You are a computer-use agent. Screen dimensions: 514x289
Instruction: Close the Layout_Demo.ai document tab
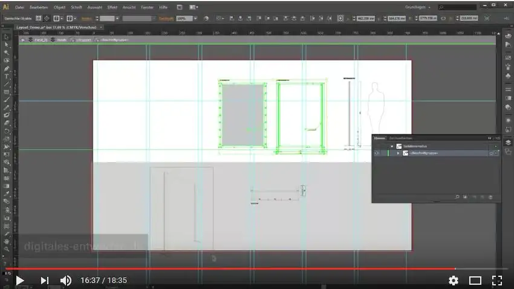(x=101, y=28)
